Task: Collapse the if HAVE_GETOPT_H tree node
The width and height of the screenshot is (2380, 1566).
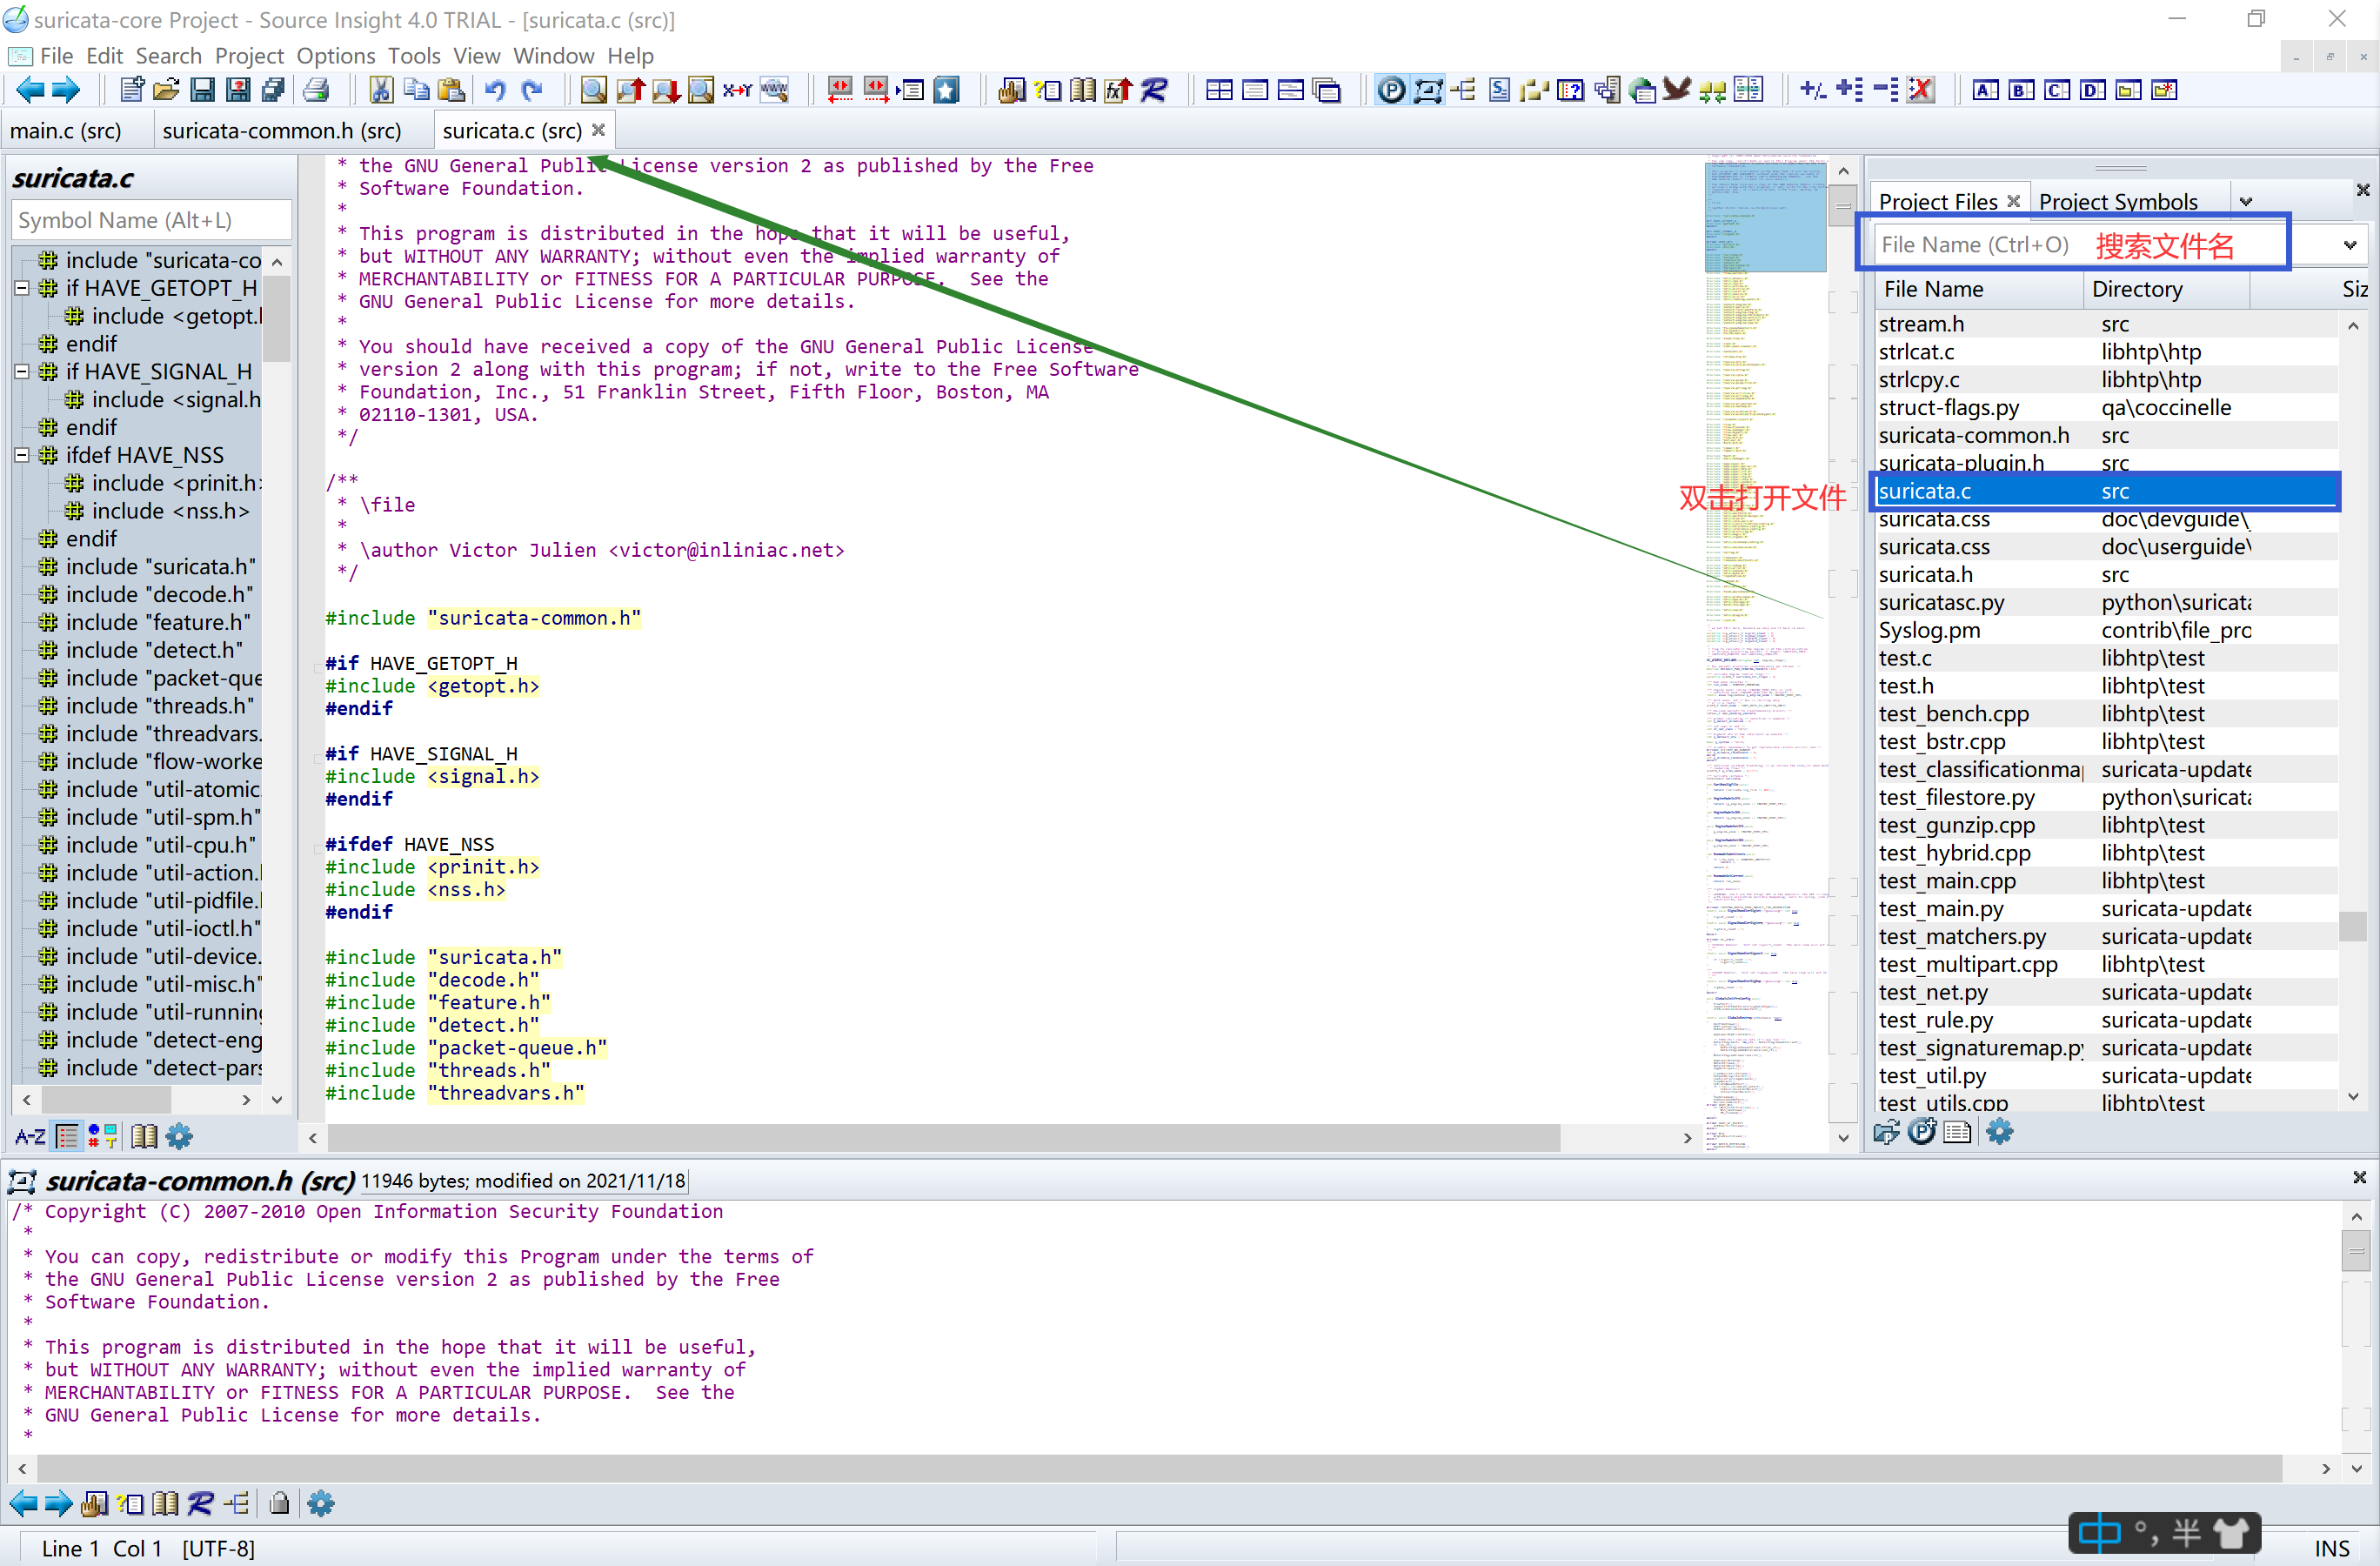Action: point(21,288)
